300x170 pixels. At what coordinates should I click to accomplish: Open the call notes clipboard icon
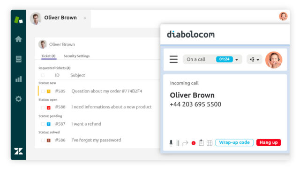(201, 142)
